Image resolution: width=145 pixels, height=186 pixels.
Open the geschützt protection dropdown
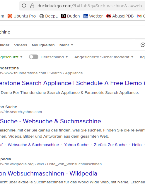pos(11,57)
